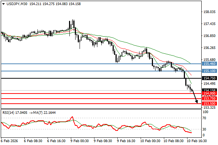Click the 158.035 price axis value
This screenshot has height=145, width=218.
208,12
